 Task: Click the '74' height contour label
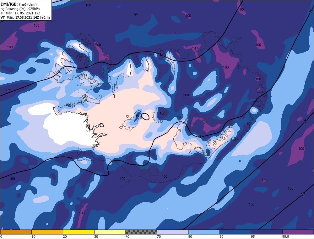(x=303, y=194)
